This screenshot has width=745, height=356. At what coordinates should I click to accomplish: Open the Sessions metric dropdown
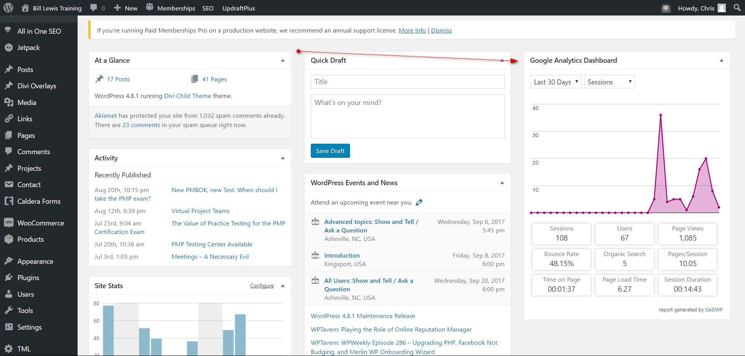coord(609,82)
